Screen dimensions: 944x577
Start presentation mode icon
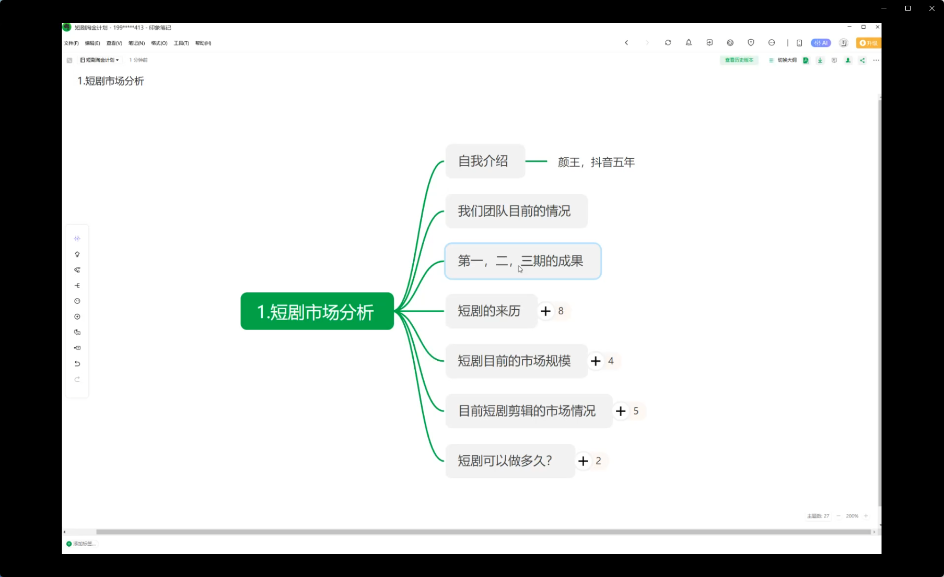[x=834, y=61]
